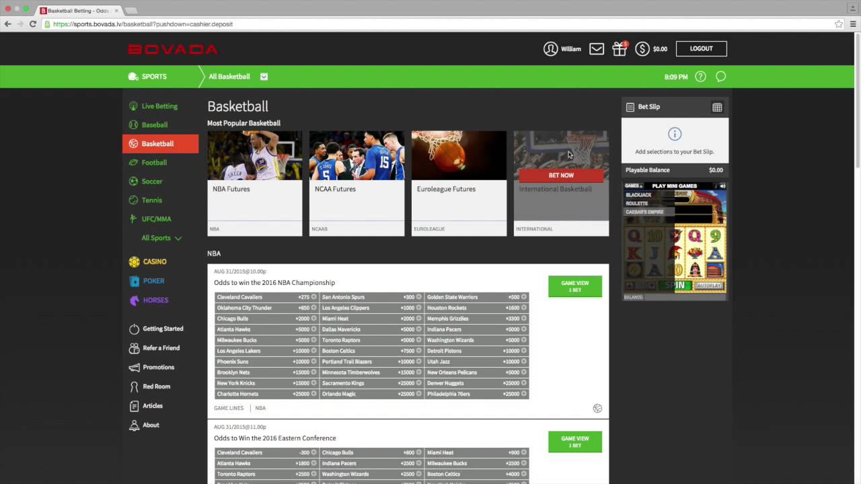Click the Soccer ball sidebar icon
861x484 pixels.
[x=133, y=182]
